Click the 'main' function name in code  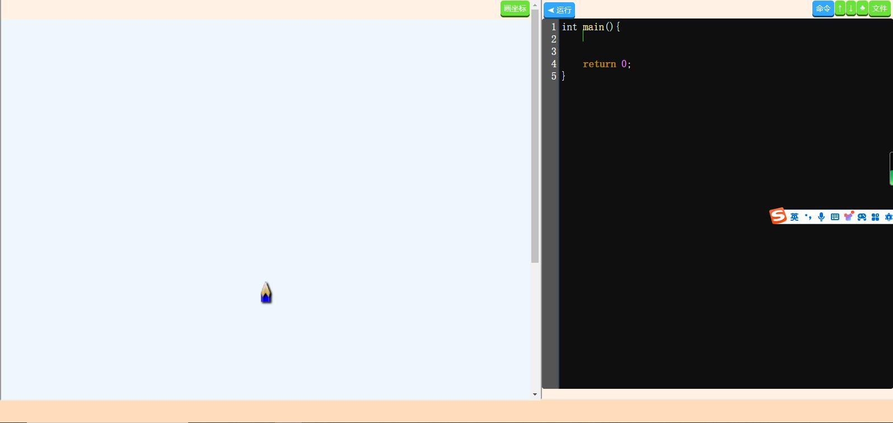point(593,27)
